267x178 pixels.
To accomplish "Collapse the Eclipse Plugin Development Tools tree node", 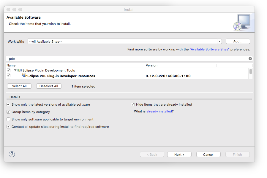I will (15, 70).
